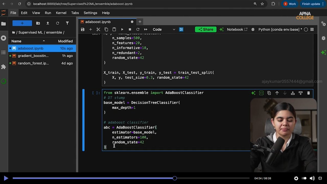This screenshot has height=184, width=327.
Task: Click the video progress bar scrubber handle
Action: pos(175,178)
